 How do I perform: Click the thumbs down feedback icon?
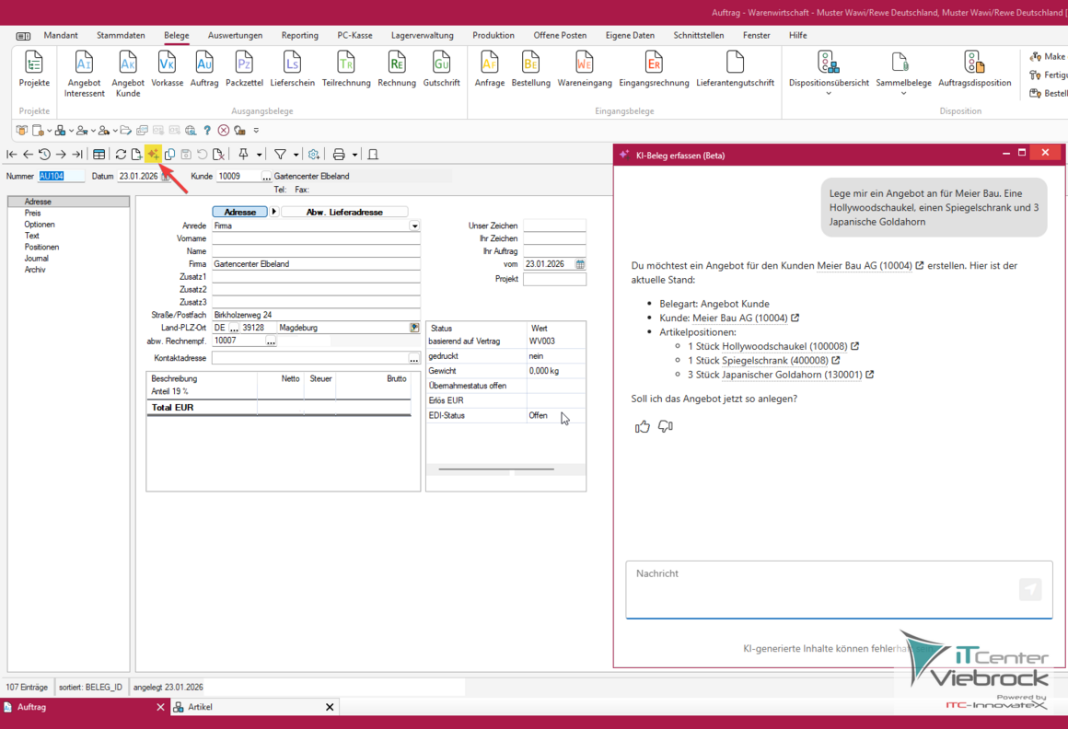(x=666, y=427)
